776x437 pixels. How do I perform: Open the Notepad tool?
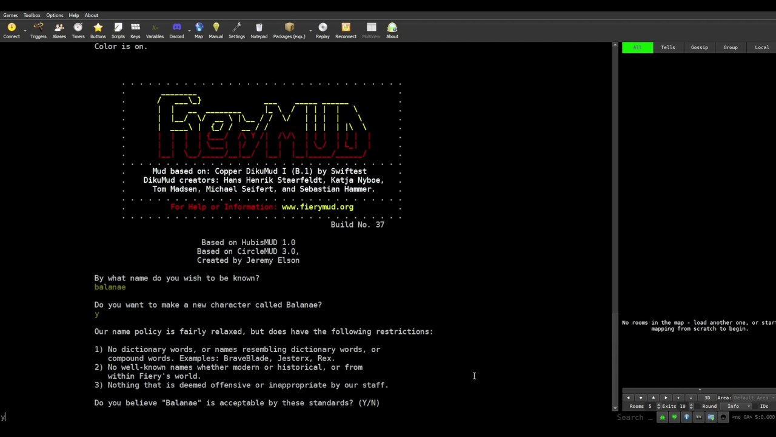(x=259, y=30)
